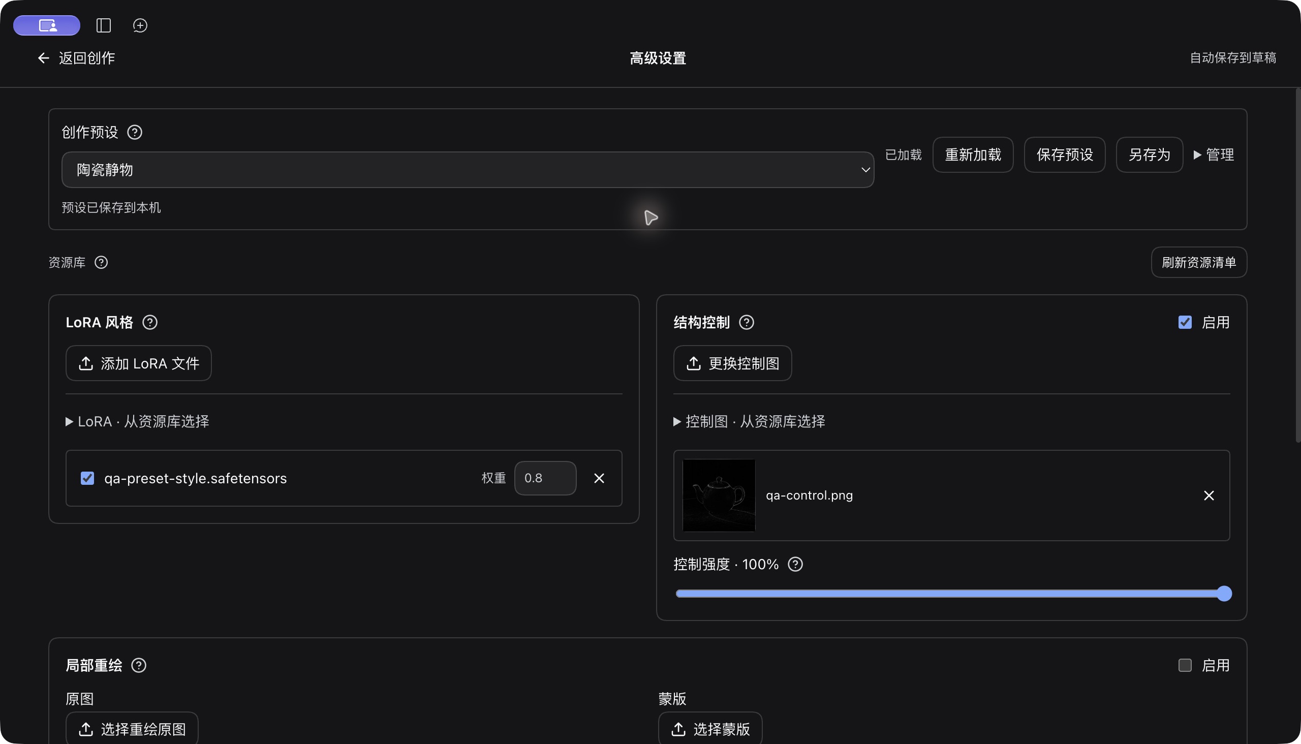Toggle 结构控制 启用 checkbox
The width and height of the screenshot is (1301, 744).
click(x=1185, y=322)
